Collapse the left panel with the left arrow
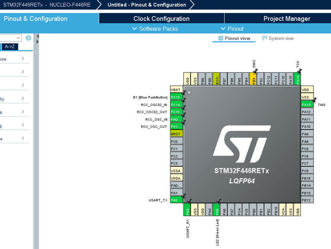The image size is (331, 249). coord(37,36)
